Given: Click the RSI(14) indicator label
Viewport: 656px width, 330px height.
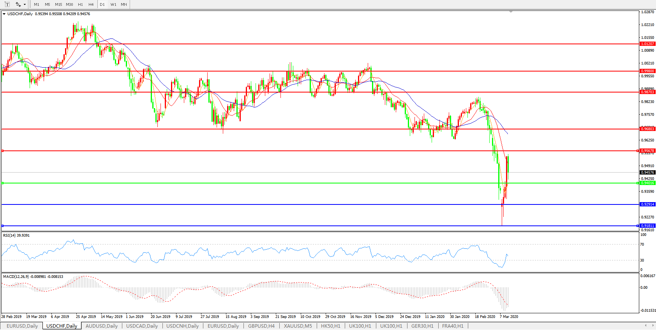Looking at the screenshot, I should (16, 236).
